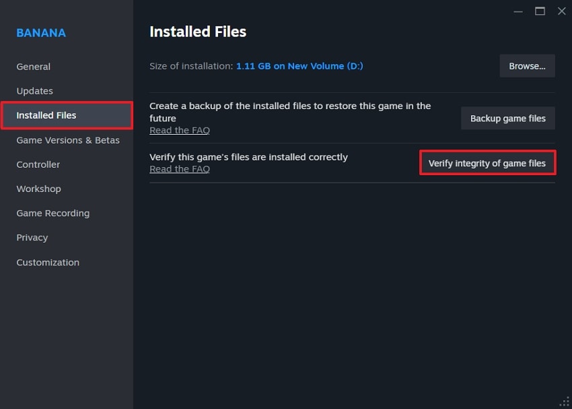
Task: Click the 1.11 GB installation location link
Action: pos(299,66)
